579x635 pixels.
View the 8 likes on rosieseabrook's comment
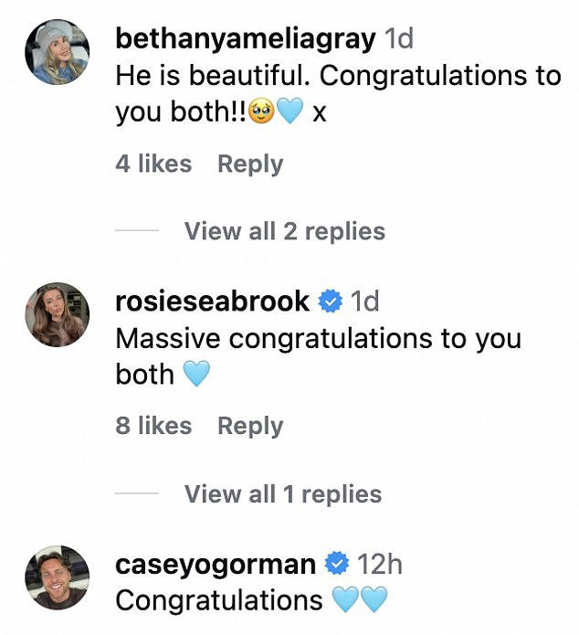[x=153, y=426]
